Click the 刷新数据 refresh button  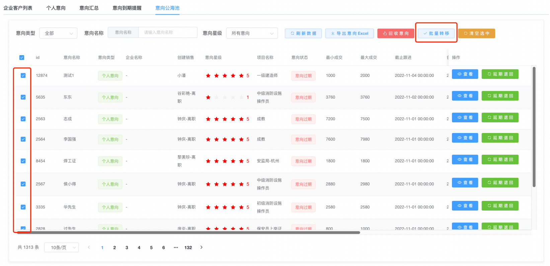tap(303, 33)
